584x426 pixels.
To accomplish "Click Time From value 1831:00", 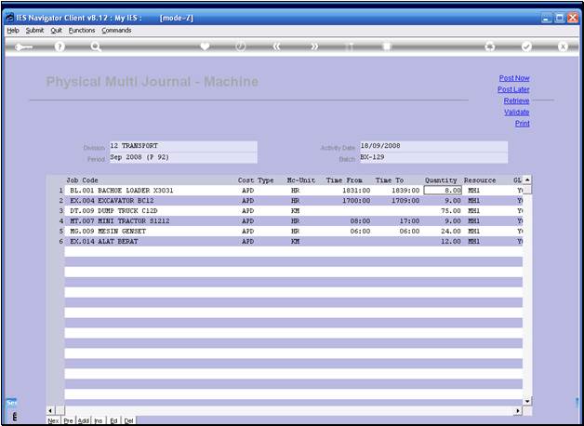I will coord(356,191).
